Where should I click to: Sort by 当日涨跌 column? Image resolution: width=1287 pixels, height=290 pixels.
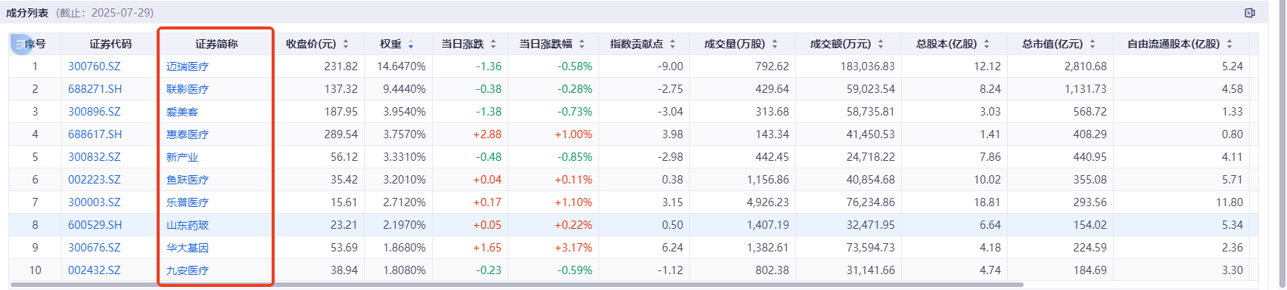pos(493,44)
